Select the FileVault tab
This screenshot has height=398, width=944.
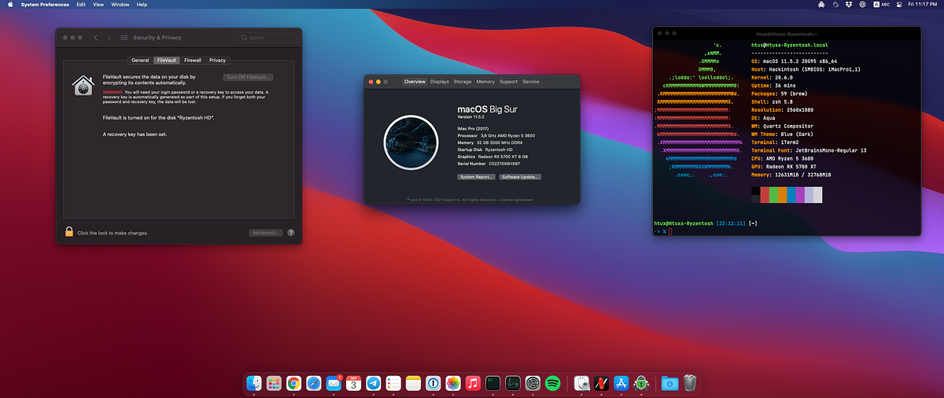click(167, 60)
